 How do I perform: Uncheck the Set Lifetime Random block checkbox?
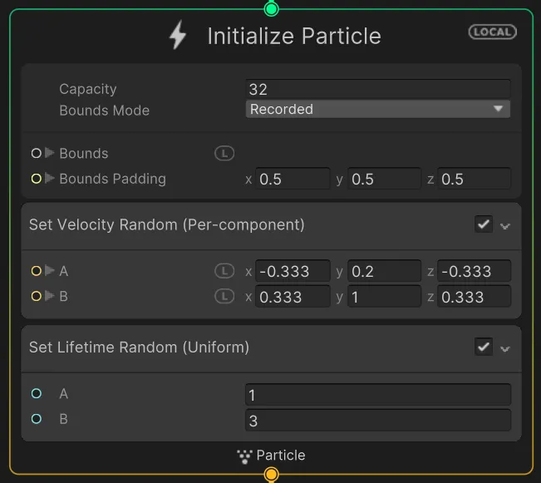tap(483, 347)
